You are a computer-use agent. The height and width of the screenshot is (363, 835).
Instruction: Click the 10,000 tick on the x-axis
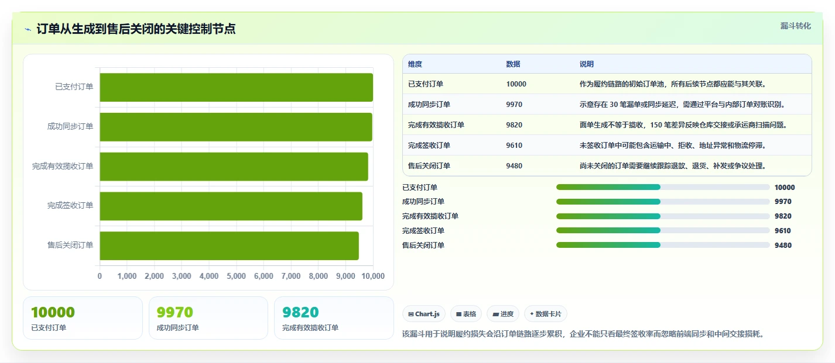[x=374, y=276]
